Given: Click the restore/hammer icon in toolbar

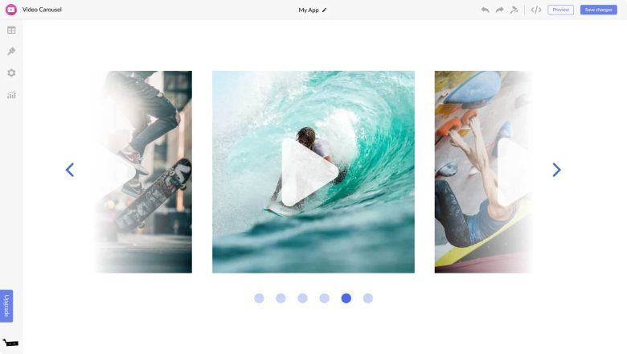Looking at the screenshot, I should (514, 10).
